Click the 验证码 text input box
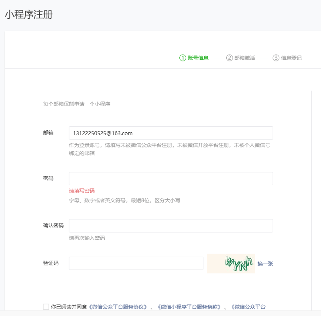The height and width of the screenshot is (316, 321). [136, 263]
